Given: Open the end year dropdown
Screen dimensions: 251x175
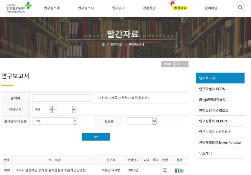Looking at the screenshot, I should tap(66, 110).
